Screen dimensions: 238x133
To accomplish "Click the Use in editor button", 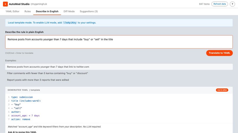I will (222, 90).
